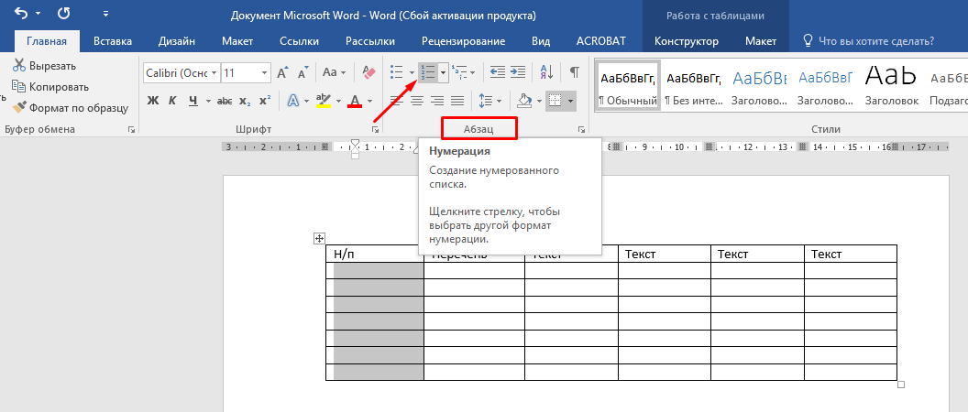The width and height of the screenshot is (968, 412).
Task: Open the Дизайн tab
Action: pos(177,41)
